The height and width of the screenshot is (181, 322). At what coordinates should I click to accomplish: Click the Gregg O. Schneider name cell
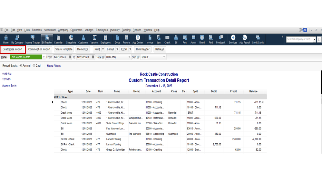(116, 150)
